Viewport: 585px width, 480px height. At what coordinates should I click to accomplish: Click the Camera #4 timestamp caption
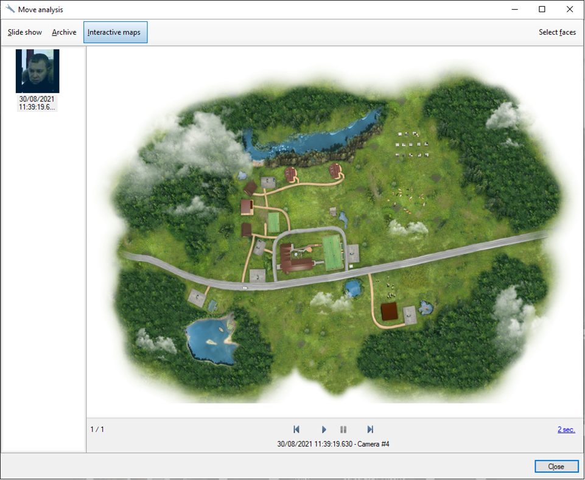pos(333,444)
